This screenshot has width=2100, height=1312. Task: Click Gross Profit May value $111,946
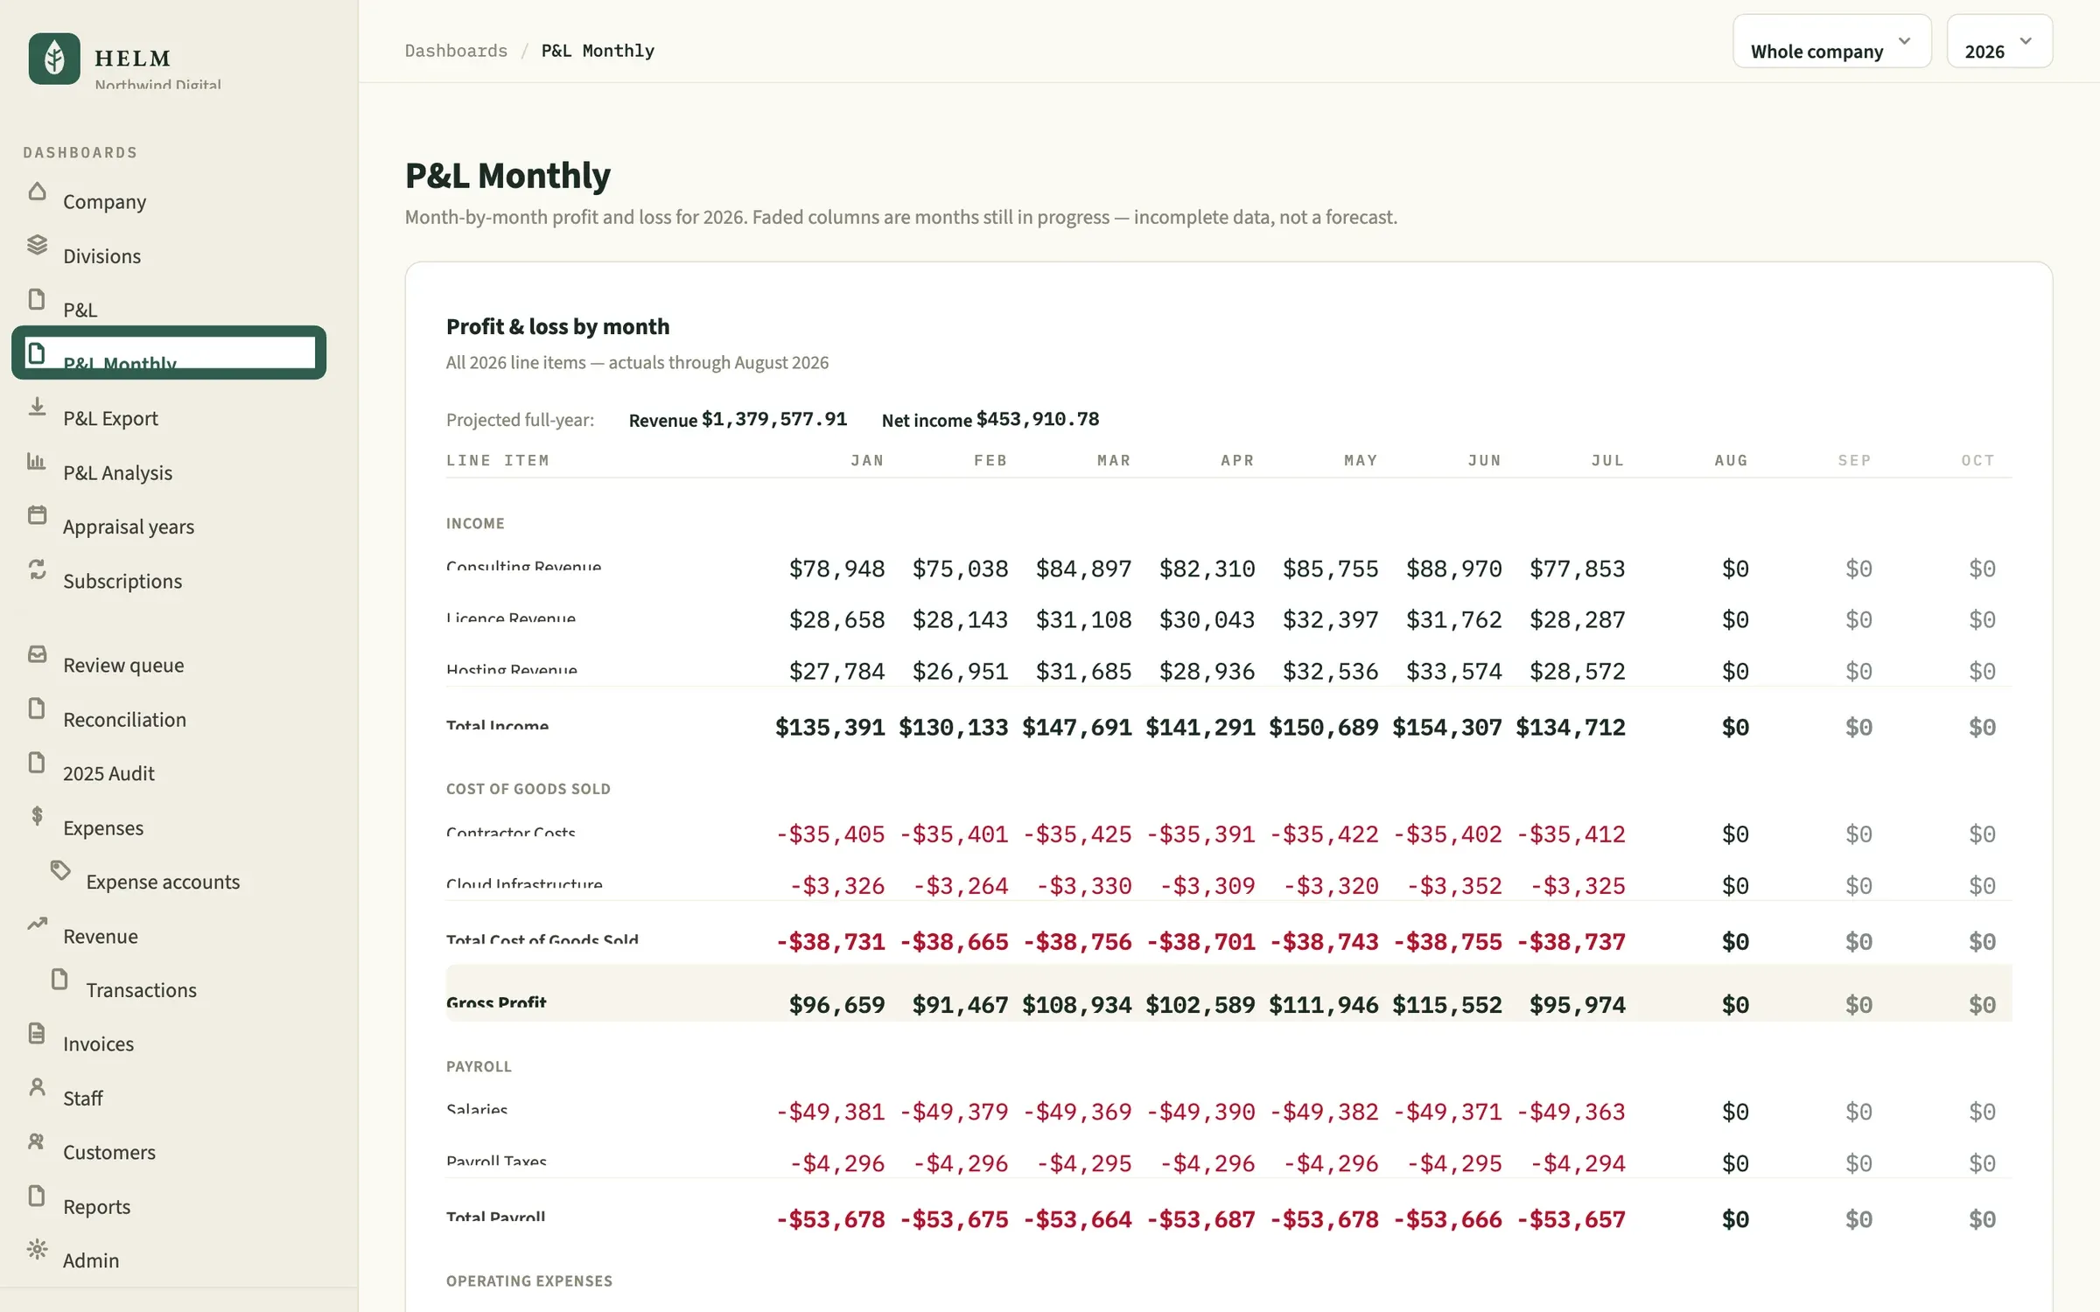point(1324,1005)
